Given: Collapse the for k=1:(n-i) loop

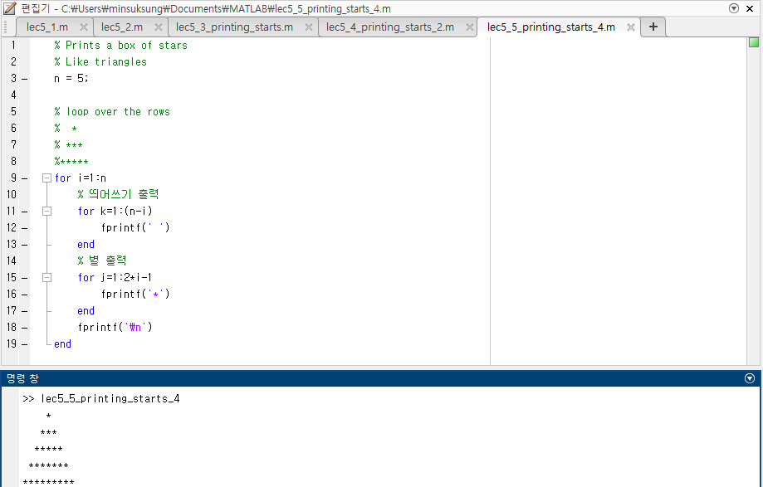Looking at the screenshot, I should [x=46, y=211].
